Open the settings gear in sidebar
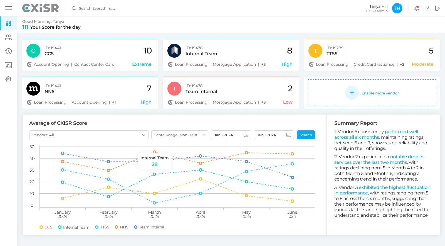445x246 pixels. pos(8,79)
